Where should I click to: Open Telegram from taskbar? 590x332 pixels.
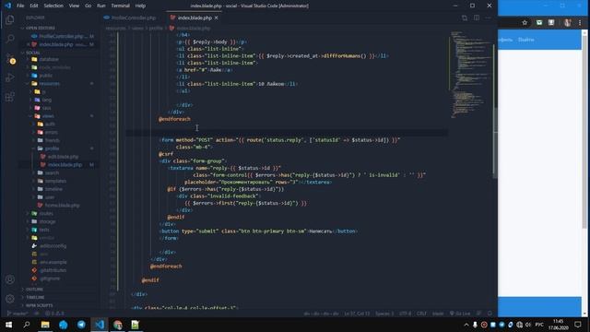click(81, 325)
